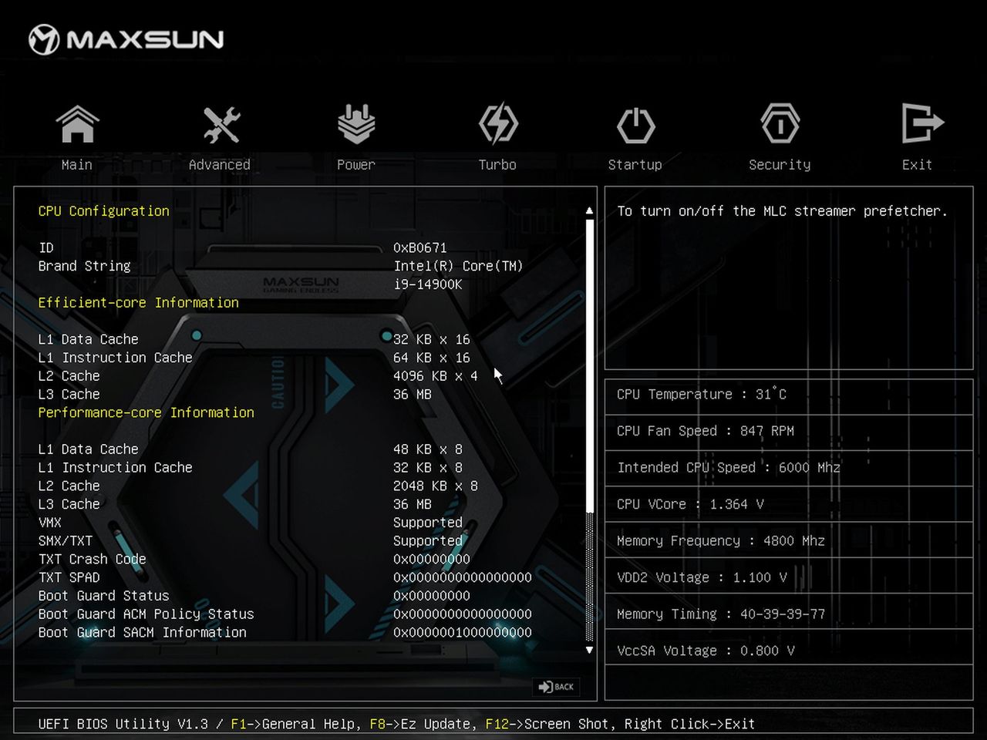Viewport: 987px width, 740px height.
Task: Click the MLC streamer prefetcher help text
Action: coord(782,210)
